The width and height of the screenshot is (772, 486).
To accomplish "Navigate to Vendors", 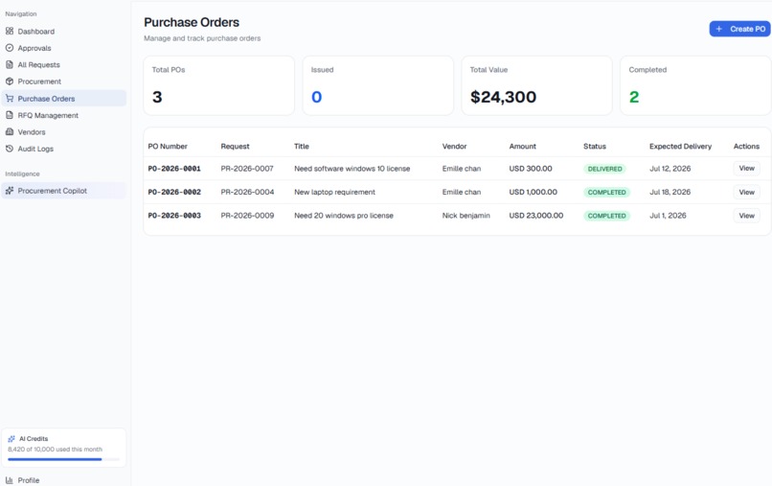I will click(x=63, y=131).
